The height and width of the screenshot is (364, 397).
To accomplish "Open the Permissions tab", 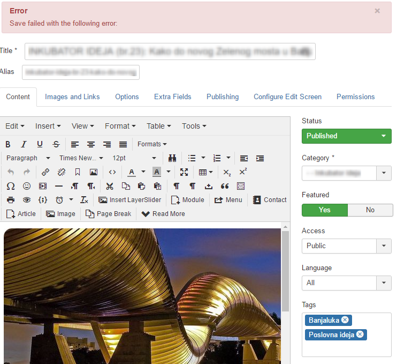I will [355, 97].
